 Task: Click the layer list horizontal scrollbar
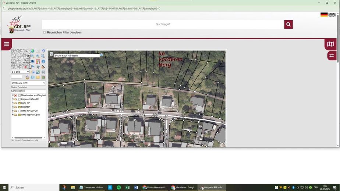click(28, 137)
